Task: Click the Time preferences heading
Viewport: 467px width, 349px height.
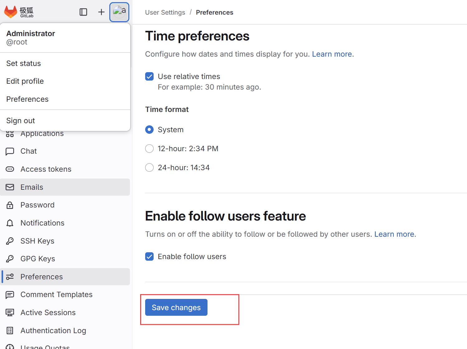Action: [x=197, y=36]
